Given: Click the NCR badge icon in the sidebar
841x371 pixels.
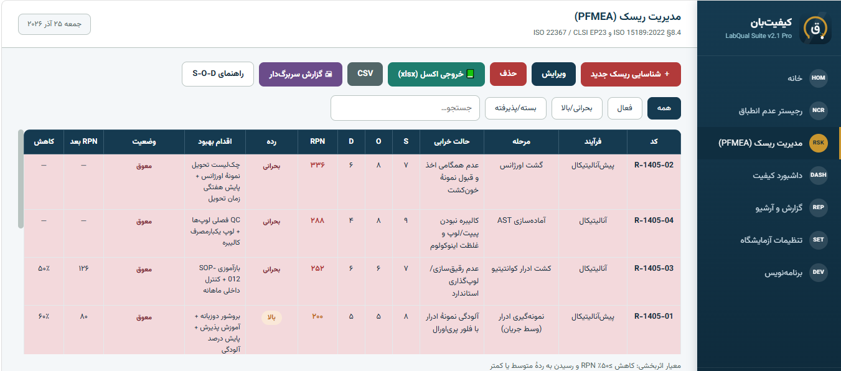Looking at the screenshot, I should tap(819, 111).
